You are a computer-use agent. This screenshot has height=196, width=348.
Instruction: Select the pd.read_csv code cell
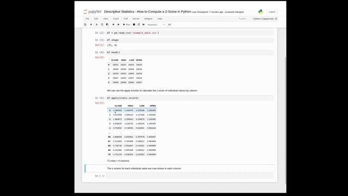click(190, 33)
